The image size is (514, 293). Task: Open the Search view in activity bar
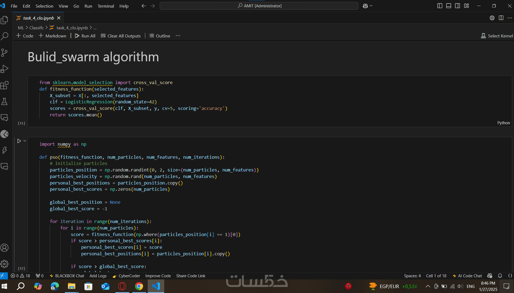pyautogui.click(x=5, y=36)
